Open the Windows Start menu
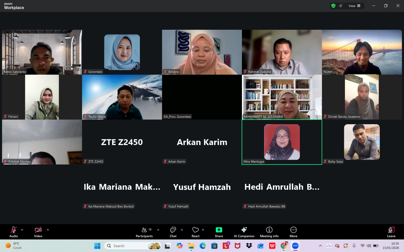 pos(97,246)
